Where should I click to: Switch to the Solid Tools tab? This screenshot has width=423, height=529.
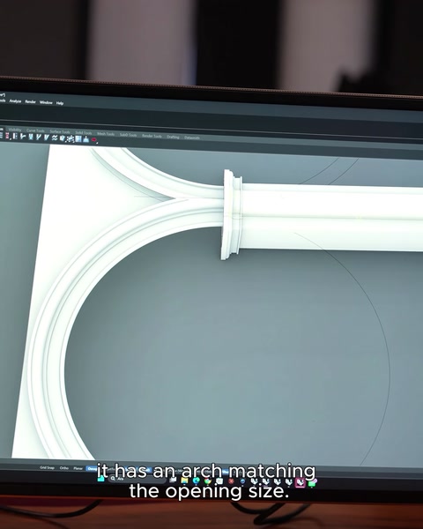point(84,132)
